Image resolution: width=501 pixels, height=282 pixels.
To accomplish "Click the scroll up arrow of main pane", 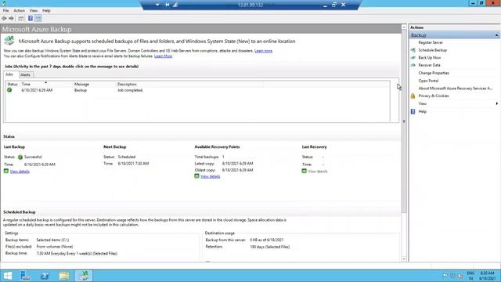I will pos(404,27).
